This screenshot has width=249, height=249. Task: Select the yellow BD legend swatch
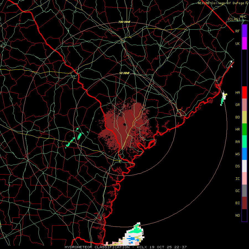(x=244, y=117)
